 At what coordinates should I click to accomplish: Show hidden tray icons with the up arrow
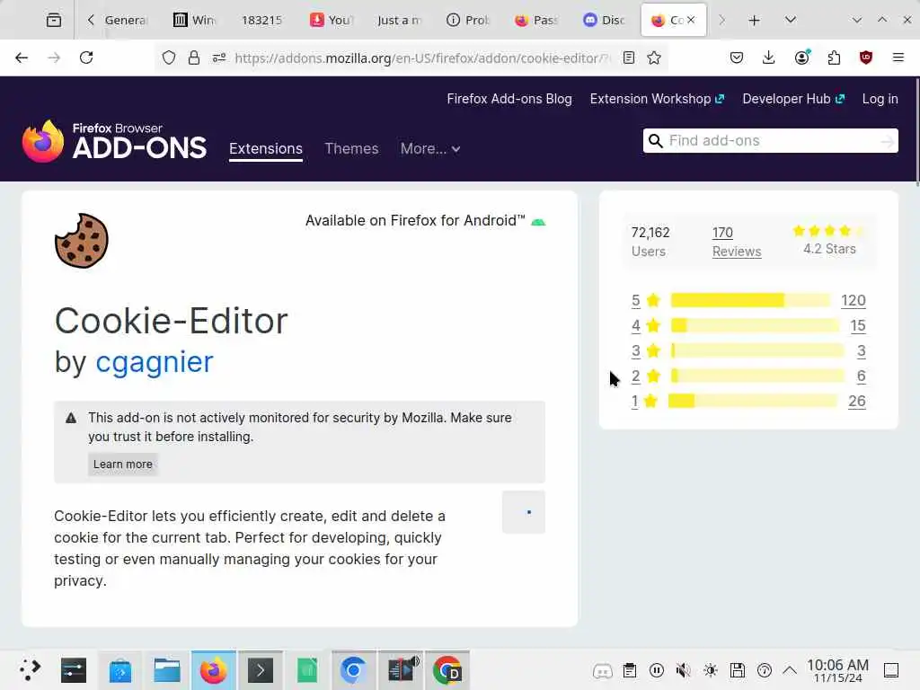pos(790,670)
